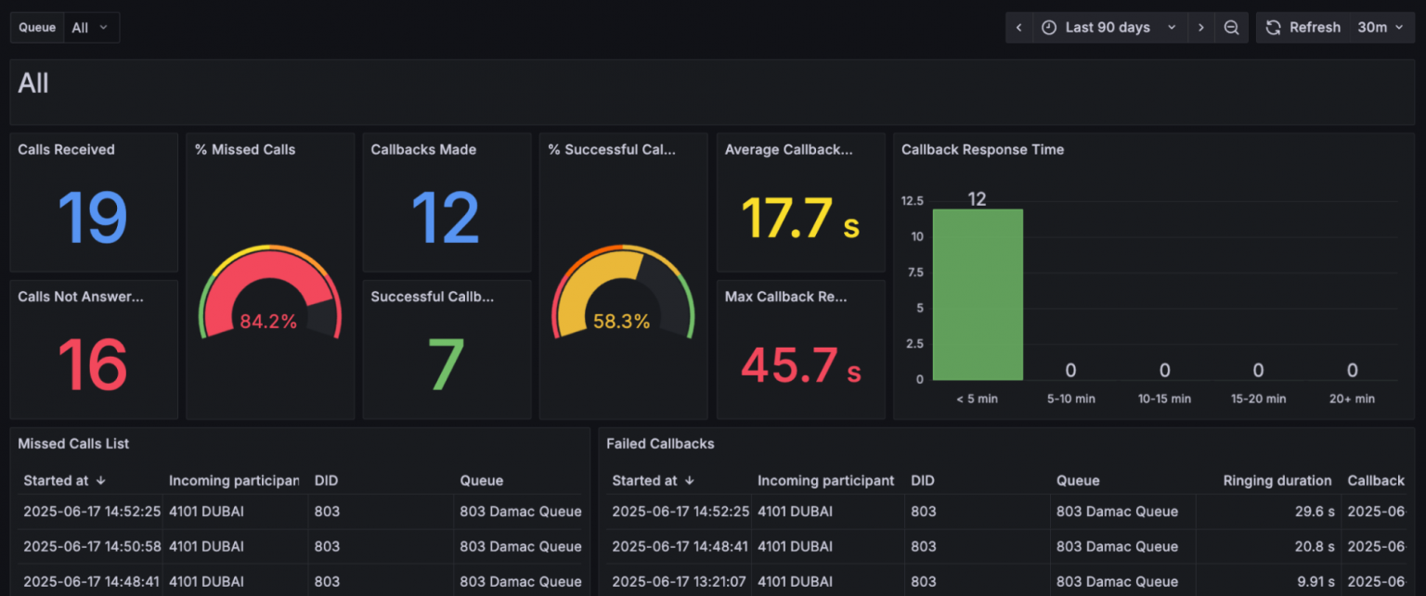Zoom out the time range

click(x=1231, y=28)
